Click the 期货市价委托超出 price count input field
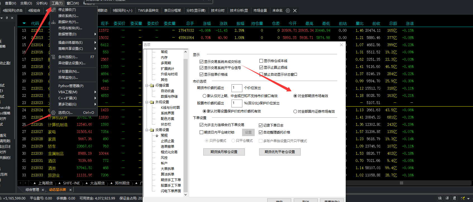The width and height of the screenshot is (473, 202). [x=237, y=88]
